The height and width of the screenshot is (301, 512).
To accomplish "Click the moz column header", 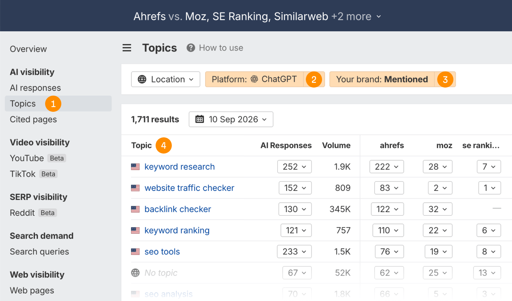I will coord(444,145).
